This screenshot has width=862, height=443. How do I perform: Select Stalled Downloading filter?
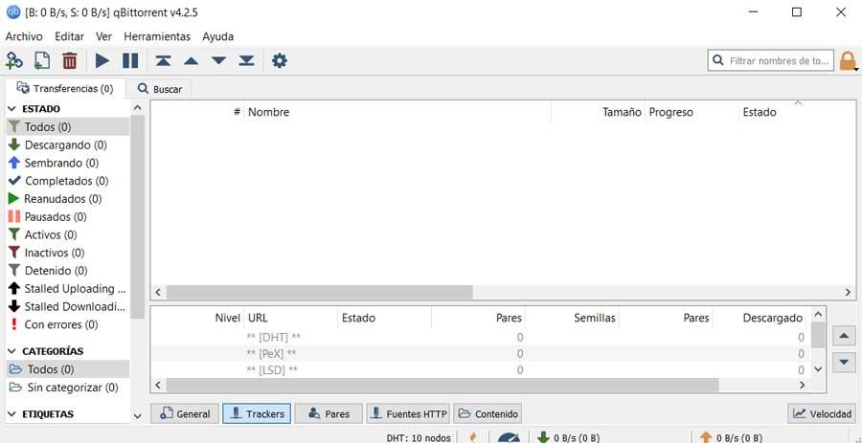[x=68, y=306]
